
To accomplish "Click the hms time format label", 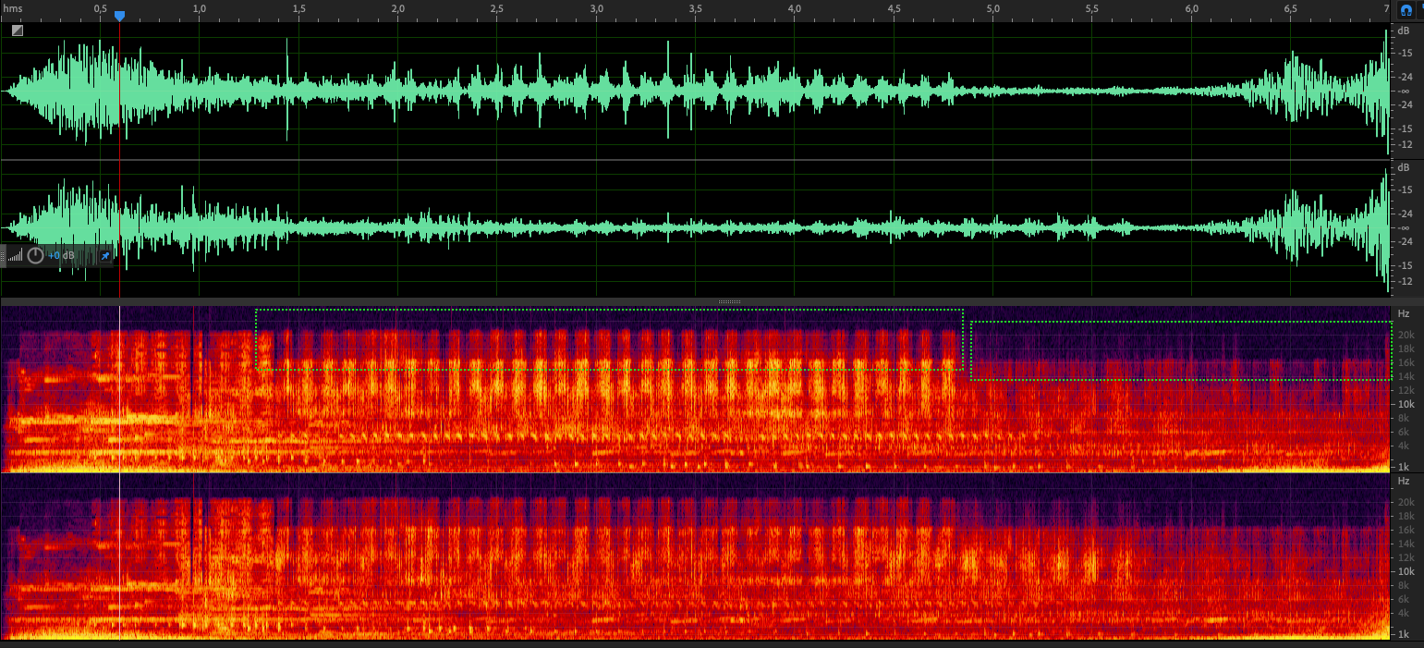I will click(x=12, y=8).
